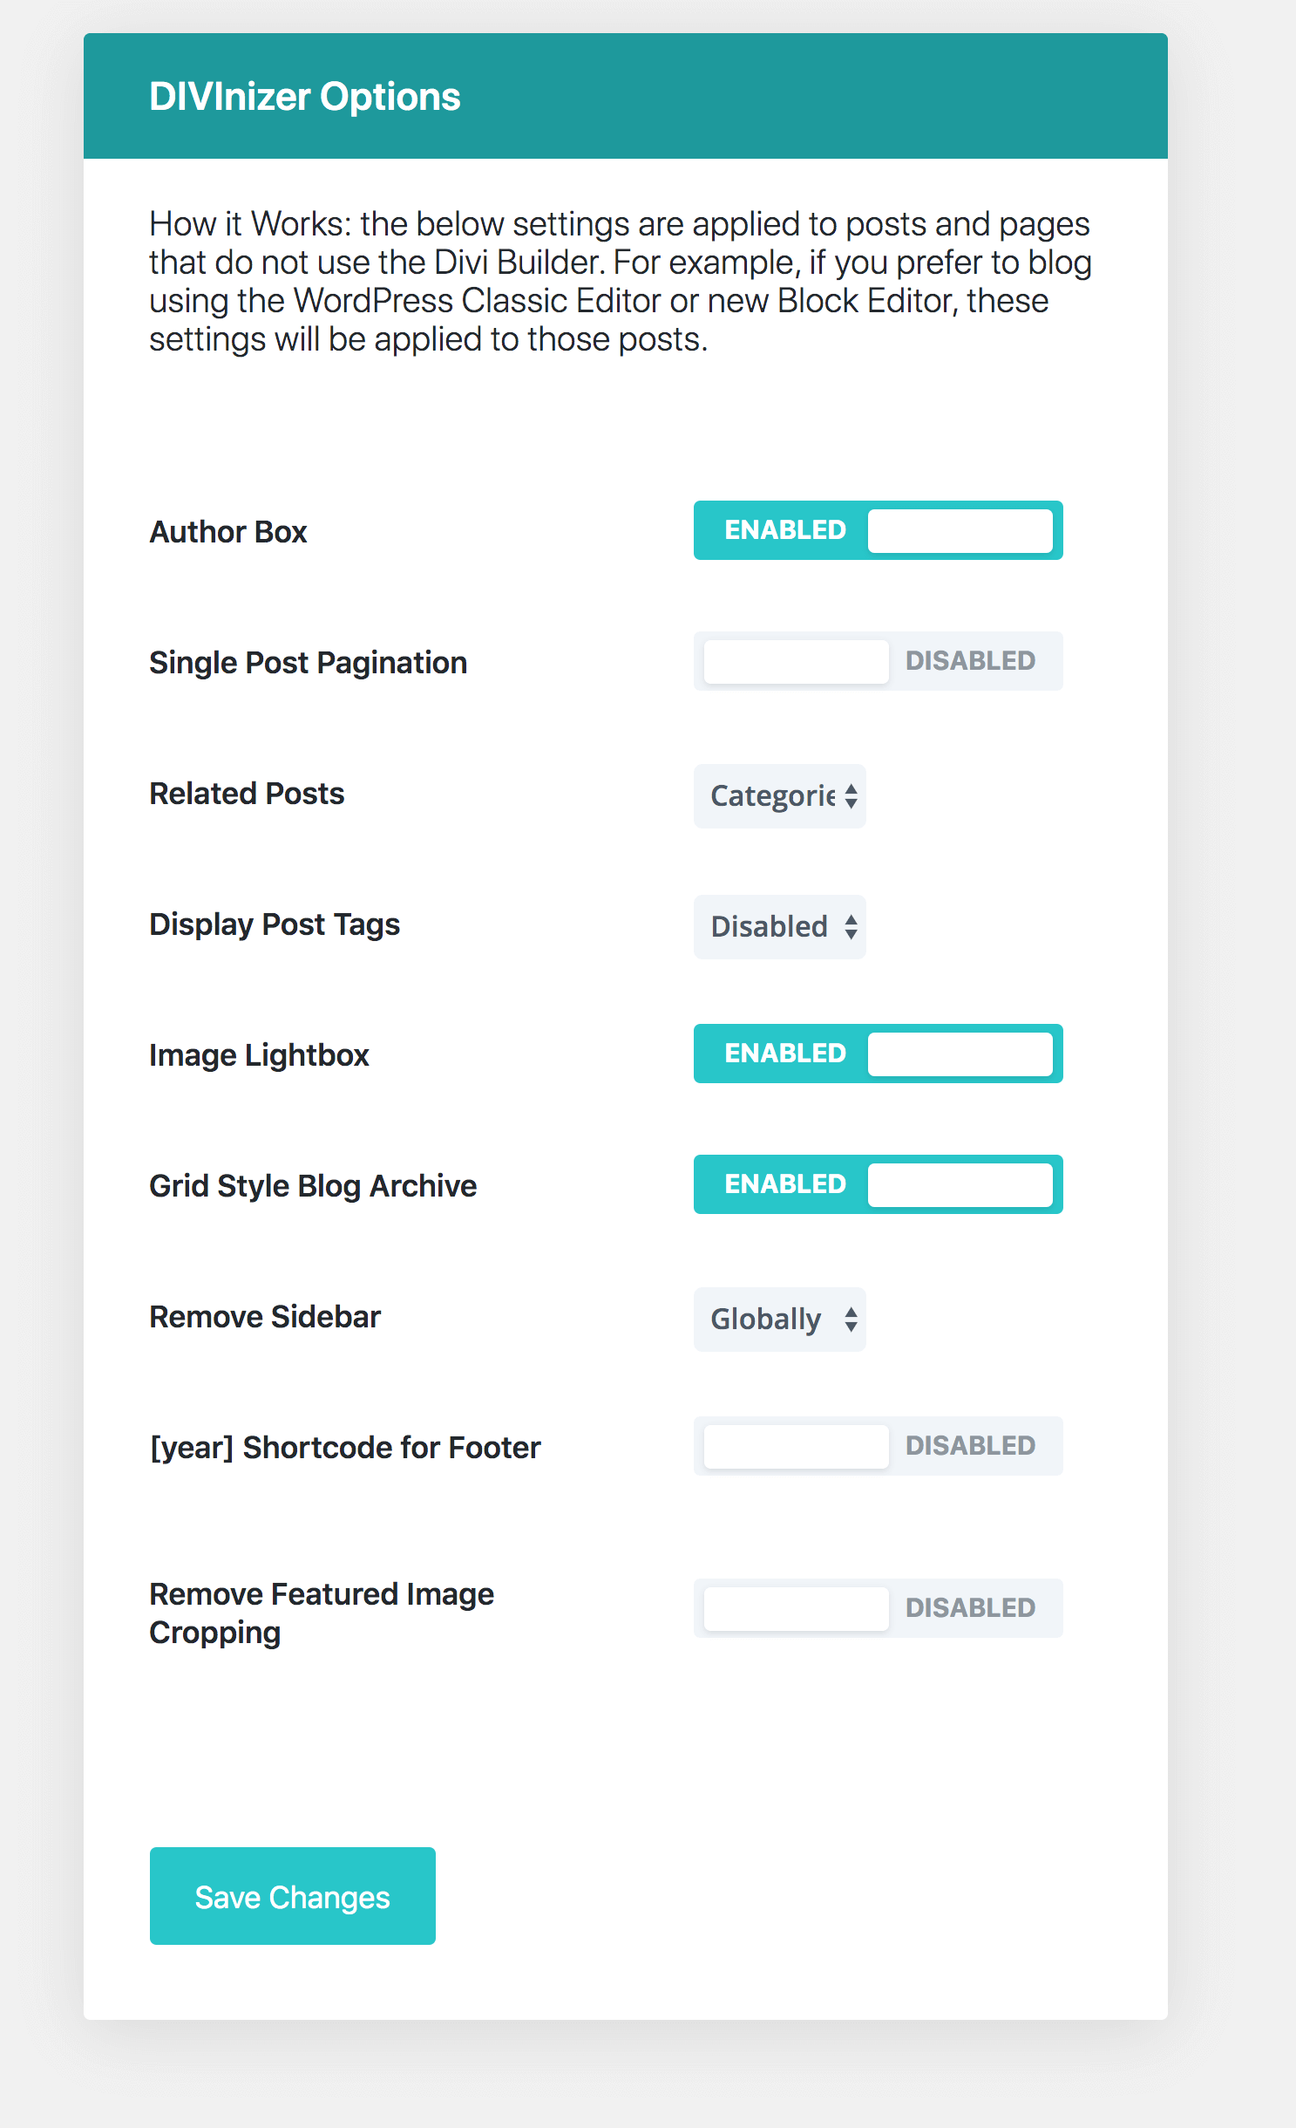Turn off Grid Style Blog Archive toggle
Viewport: 1296px width, 2128px height.
pyautogui.click(x=878, y=1184)
